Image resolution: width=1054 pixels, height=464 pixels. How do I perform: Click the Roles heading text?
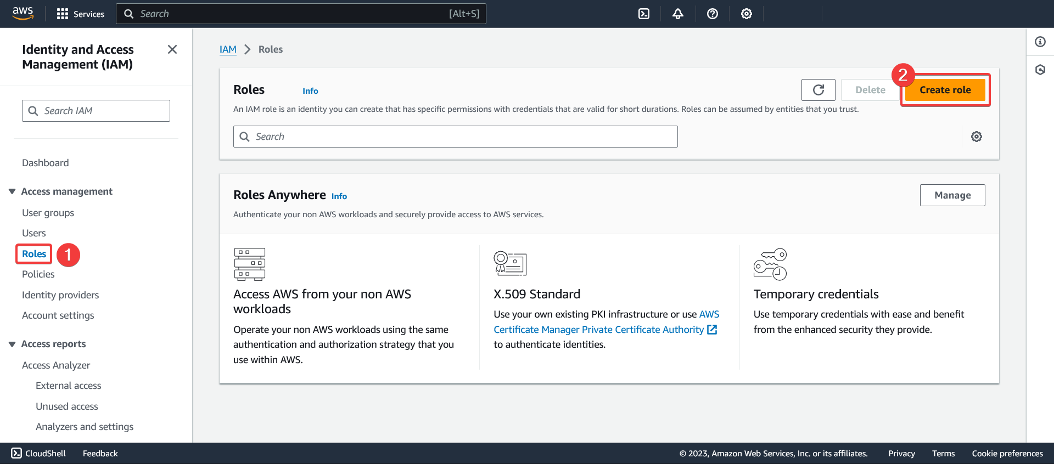[249, 90]
